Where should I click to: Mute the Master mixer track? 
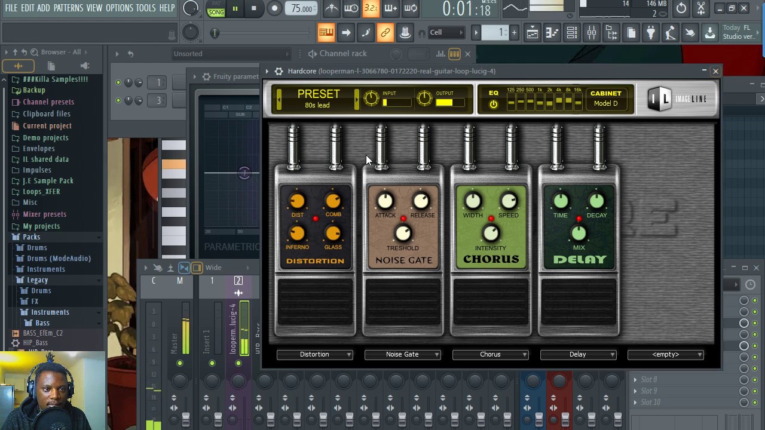180,363
